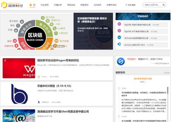Open the @ symbol article thumbnail

(x=19, y=116)
